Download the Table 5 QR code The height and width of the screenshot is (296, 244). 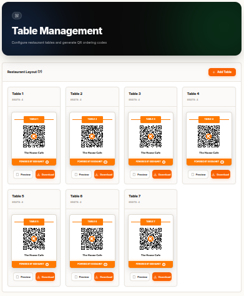(45, 277)
